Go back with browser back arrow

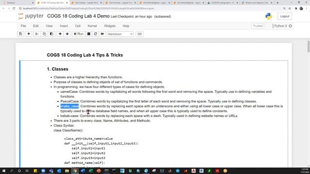pyautogui.click(x=3, y=9)
